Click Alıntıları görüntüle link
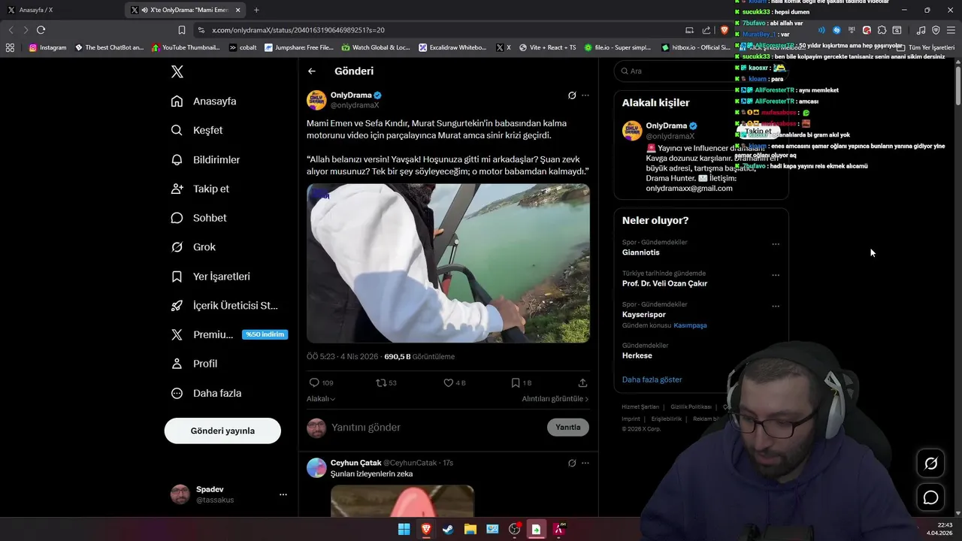962x541 pixels. click(x=555, y=399)
